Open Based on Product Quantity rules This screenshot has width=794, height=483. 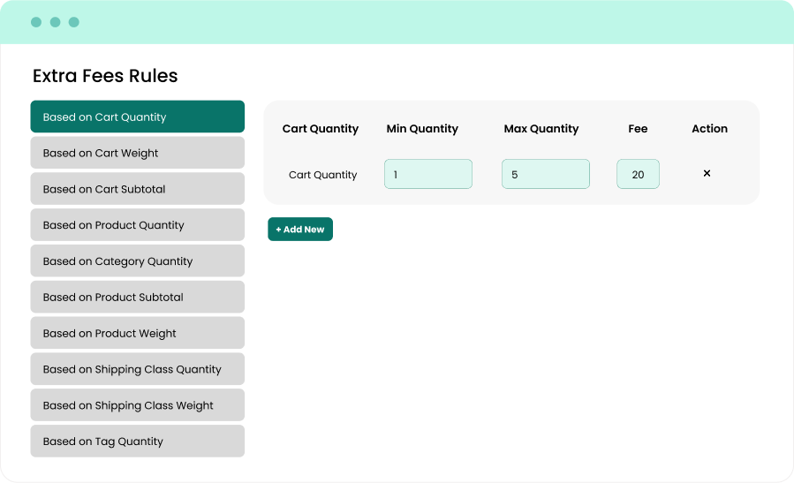click(137, 225)
